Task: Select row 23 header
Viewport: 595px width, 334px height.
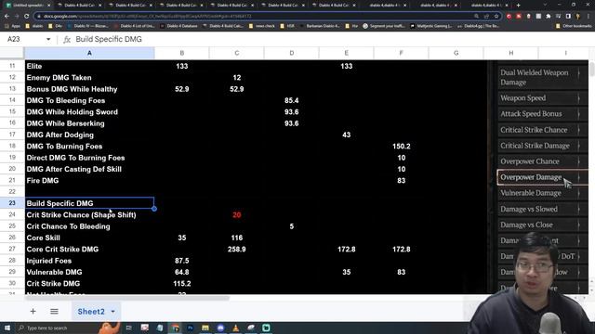Action: [12, 203]
